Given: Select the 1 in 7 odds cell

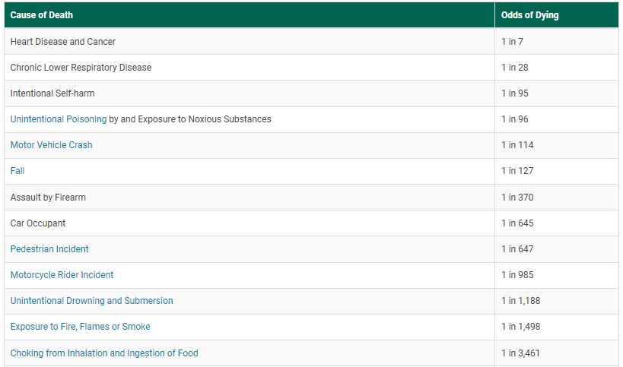Looking at the screenshot, I should (557, 41).
